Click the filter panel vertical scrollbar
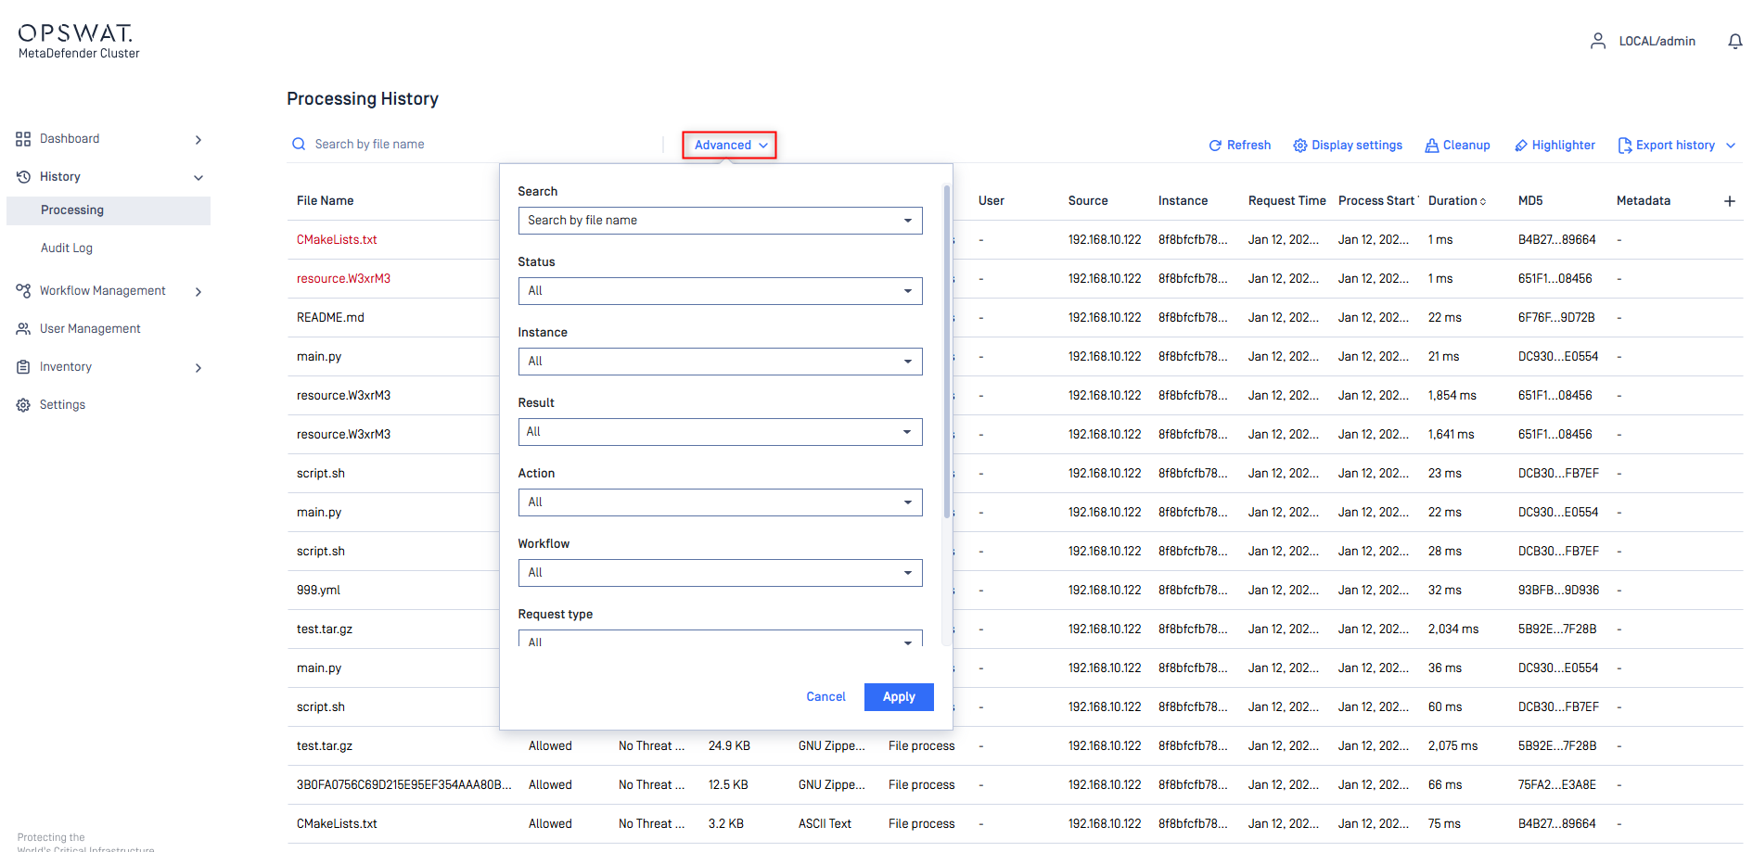 946,352
